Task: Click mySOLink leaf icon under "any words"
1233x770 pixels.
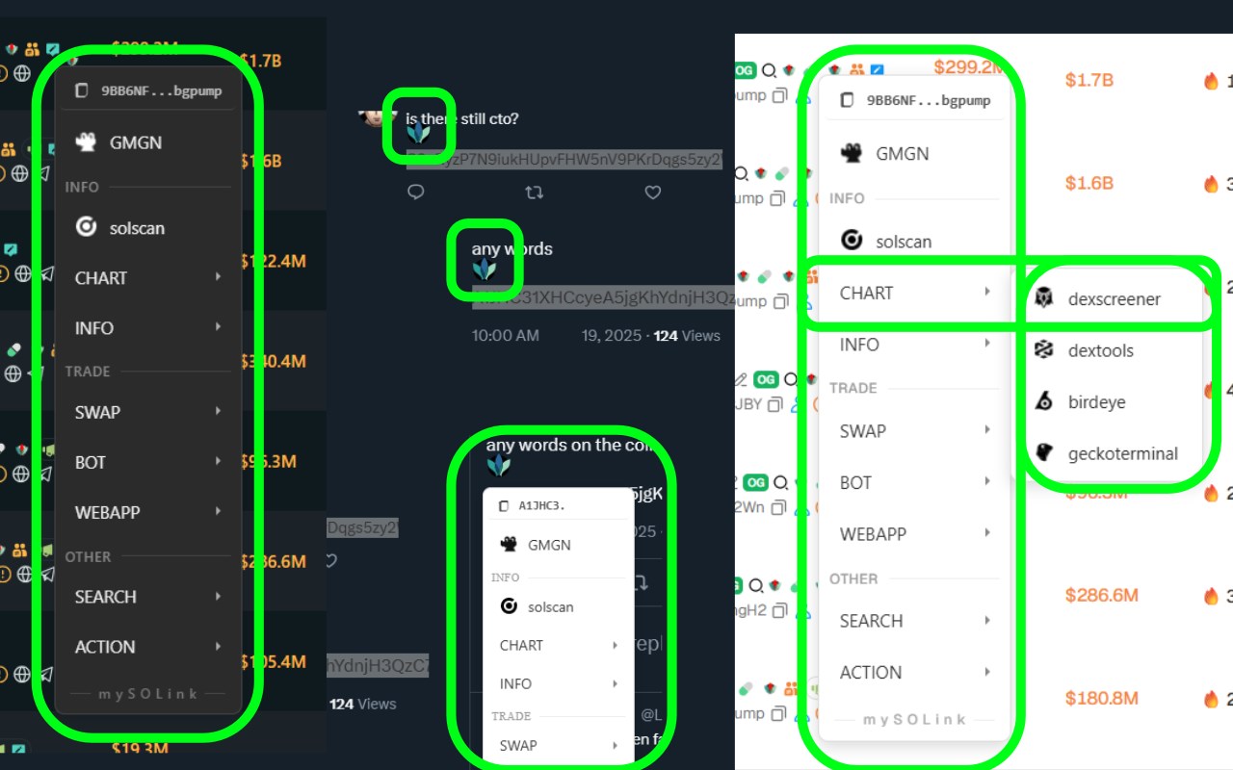Action: [x=484, y=269]
